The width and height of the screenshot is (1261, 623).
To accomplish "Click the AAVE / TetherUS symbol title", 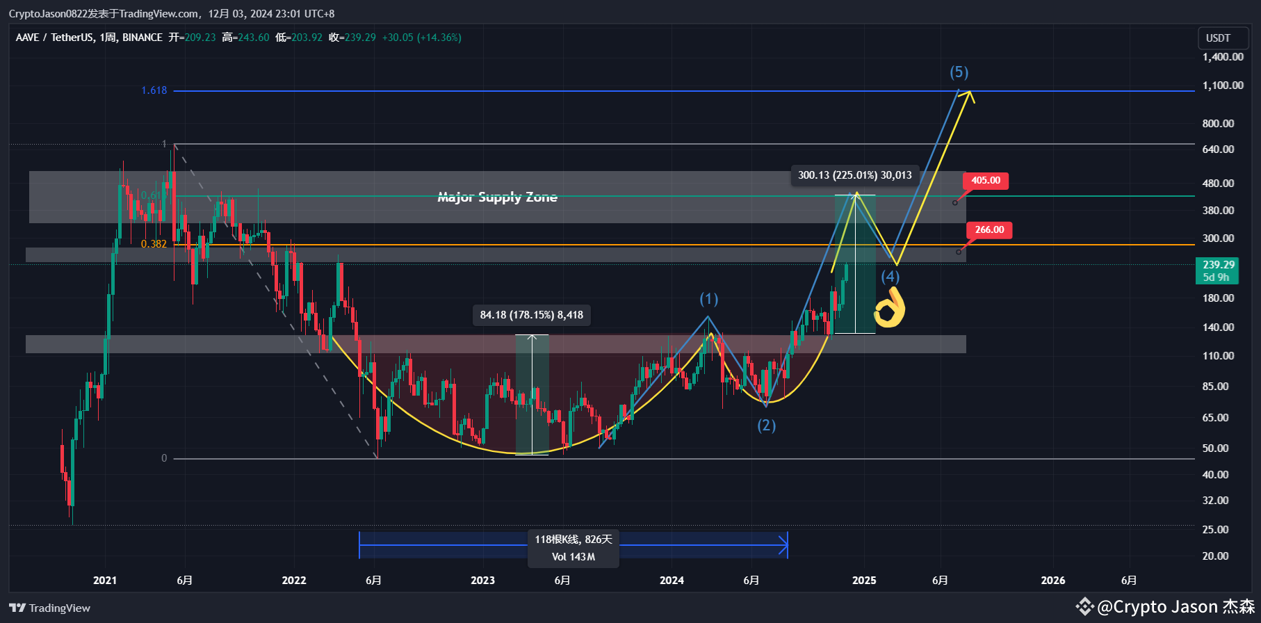I will pos(89,38).
